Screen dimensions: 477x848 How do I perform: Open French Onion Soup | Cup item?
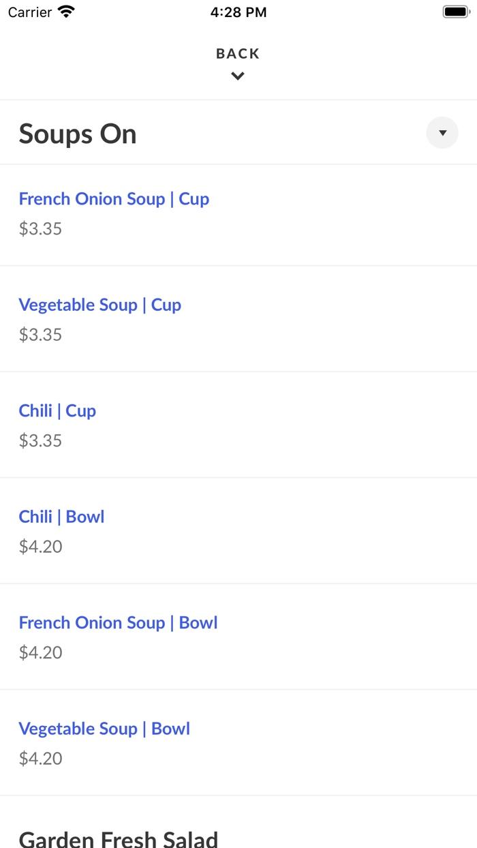coord(114,199)
